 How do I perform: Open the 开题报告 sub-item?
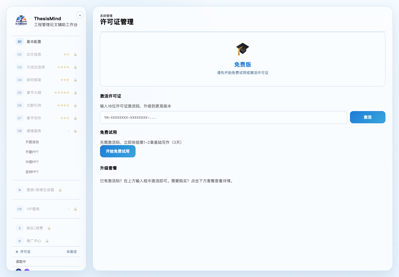coord(32,142)
